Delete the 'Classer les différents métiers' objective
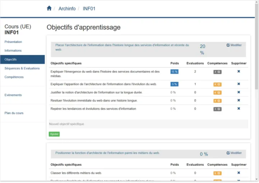Screen dimensions: 259x183 [x=239, y=173]
